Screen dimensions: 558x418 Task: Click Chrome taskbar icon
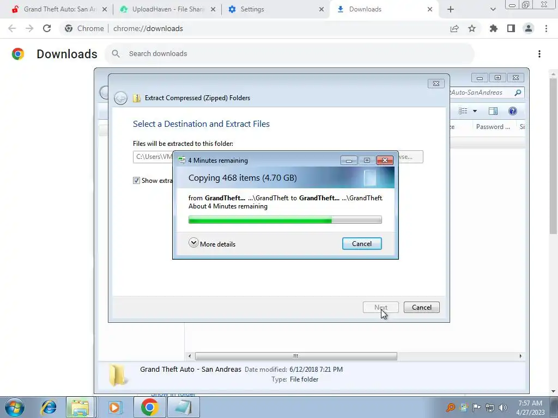[x=149, y=407]
